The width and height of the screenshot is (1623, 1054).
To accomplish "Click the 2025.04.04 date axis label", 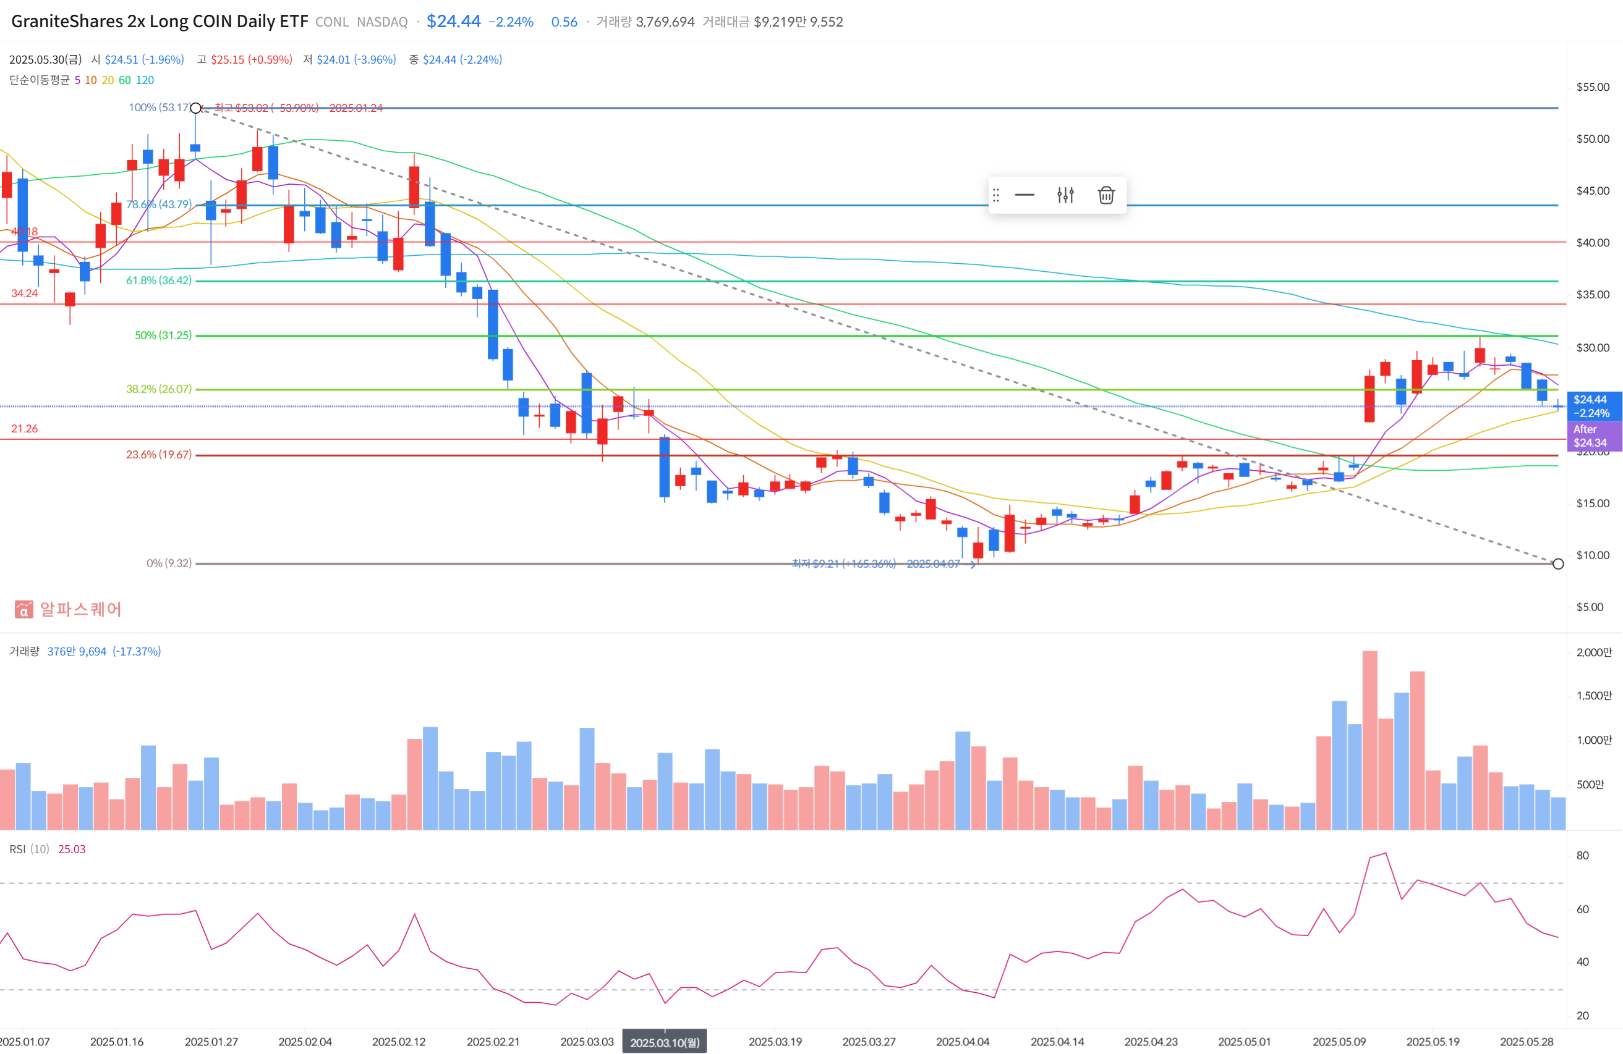I will tap(962, 1042).
